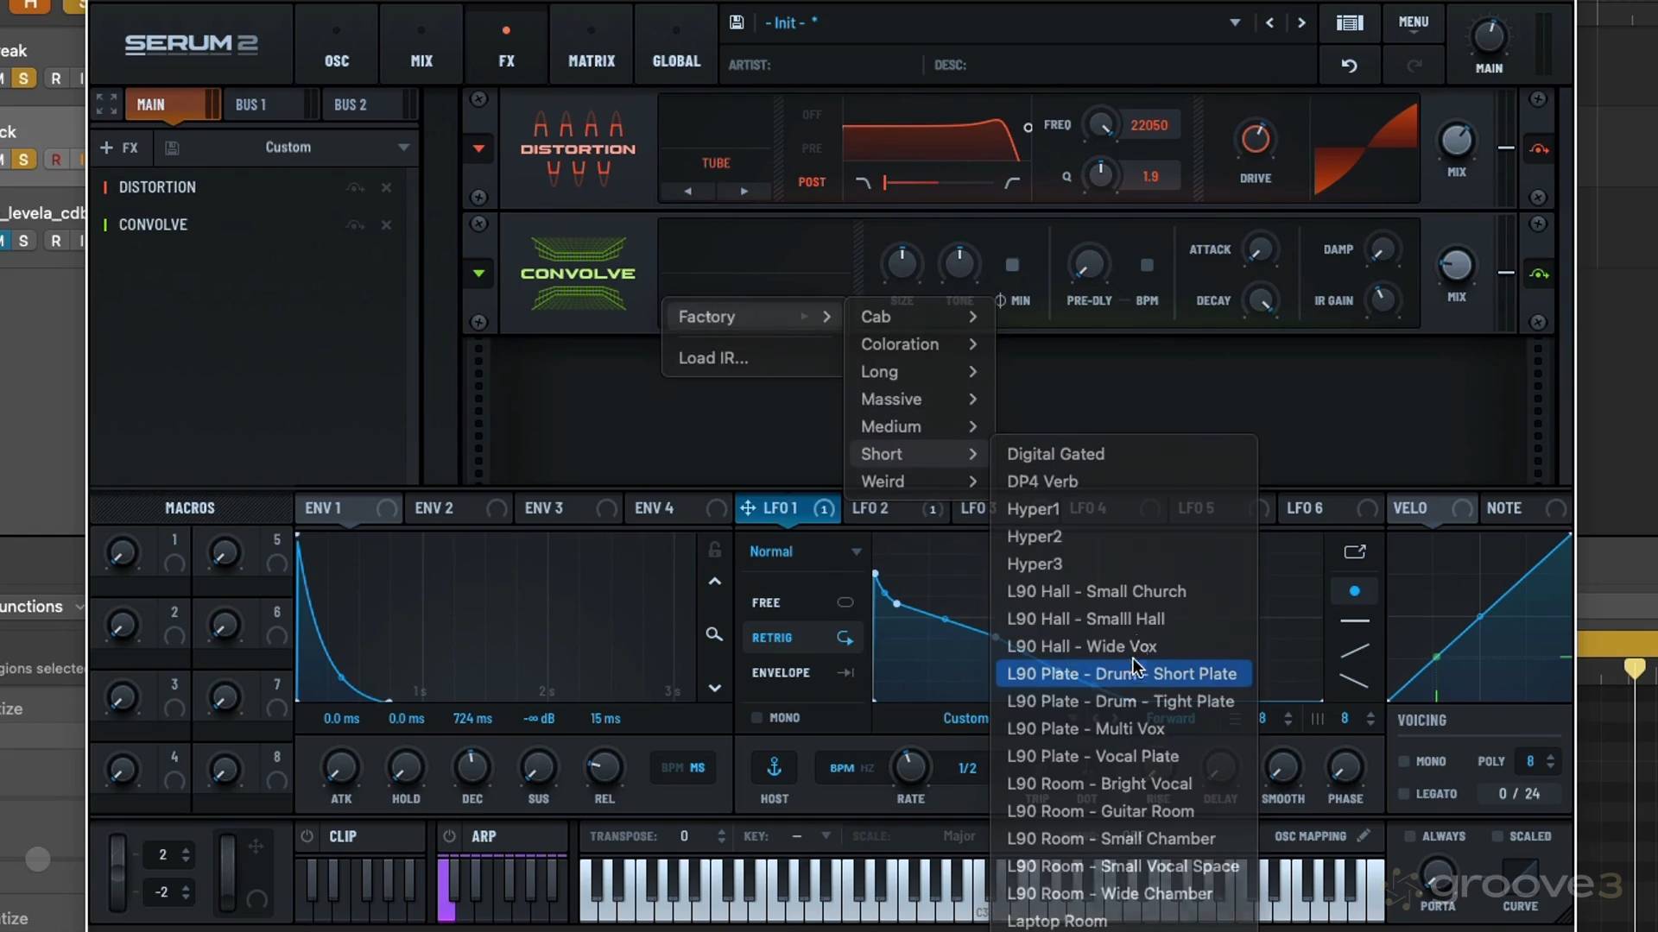1658x932 pixels.
Task: Select next distortion type arrow
Action: pos(744,191)
